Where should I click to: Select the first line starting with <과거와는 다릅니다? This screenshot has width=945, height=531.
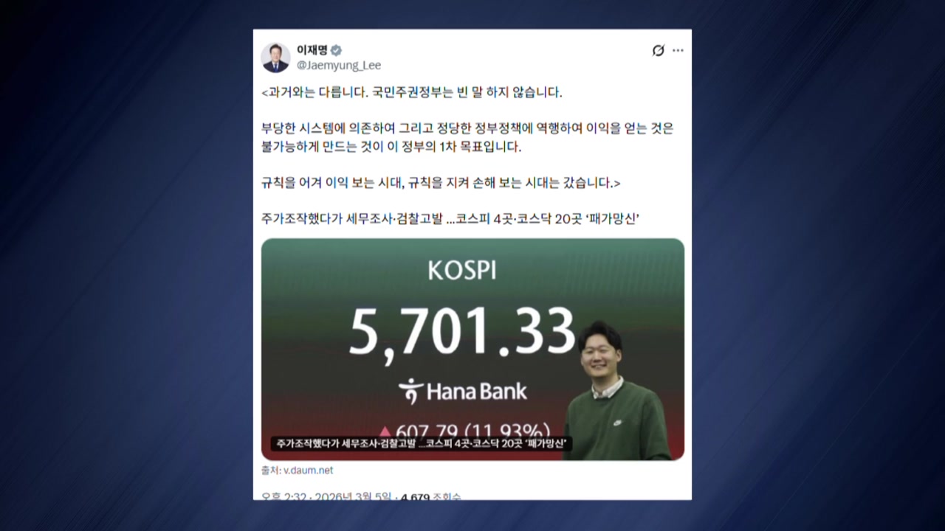coord(412,92)
